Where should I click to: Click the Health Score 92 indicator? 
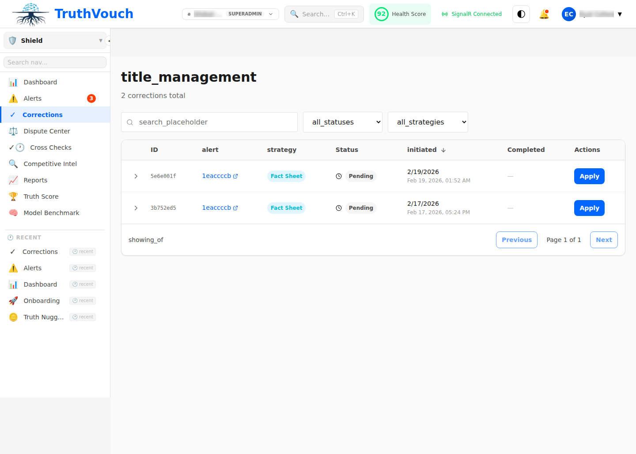coord(400,14)
